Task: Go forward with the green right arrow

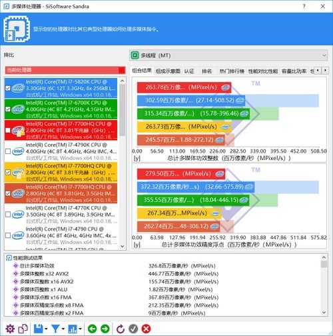Action: click(105, 329)
